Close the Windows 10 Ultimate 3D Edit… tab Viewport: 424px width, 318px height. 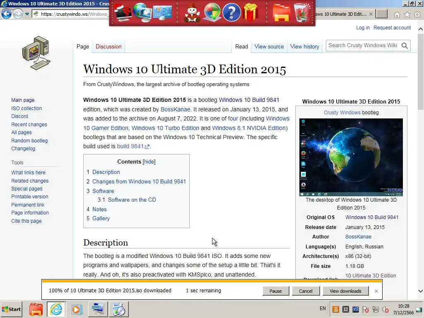tap(371, 14)
